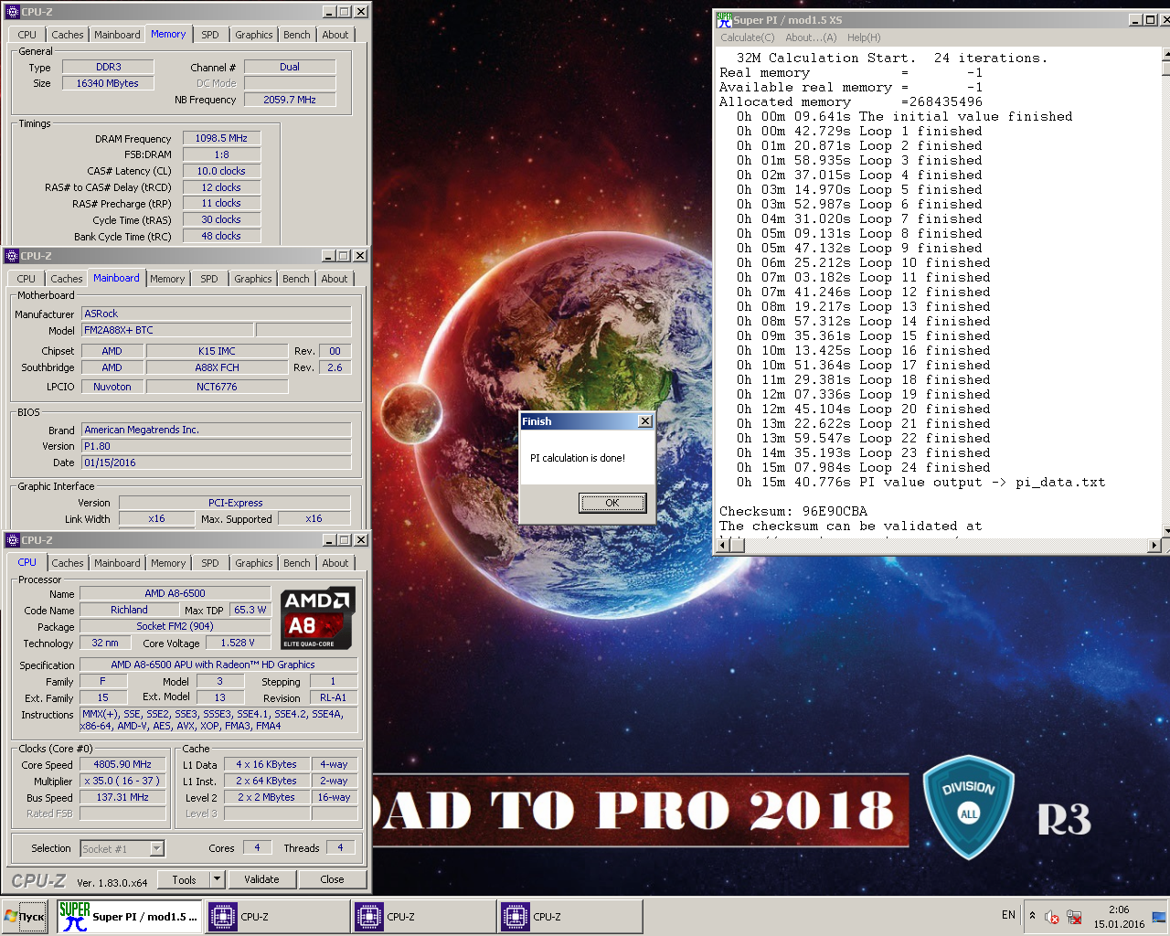Select the Memory tab in the Mainboard window
Viewport: 1170px width, 936px height.
click(x=167, y=279)
